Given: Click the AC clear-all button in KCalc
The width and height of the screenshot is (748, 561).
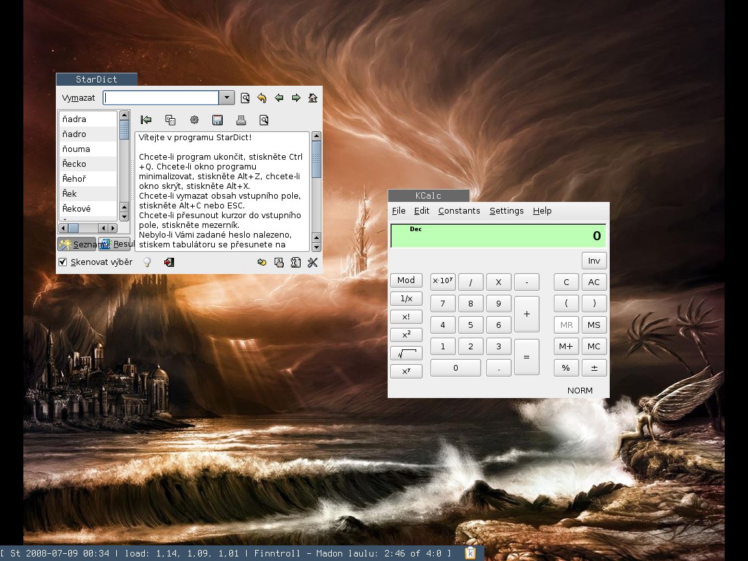Looking at the screenshot, I should coord(594,282).
